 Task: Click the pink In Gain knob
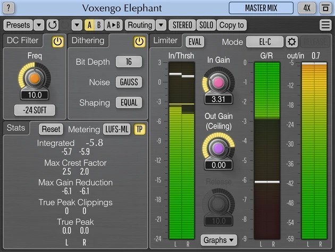coord(218,82)
